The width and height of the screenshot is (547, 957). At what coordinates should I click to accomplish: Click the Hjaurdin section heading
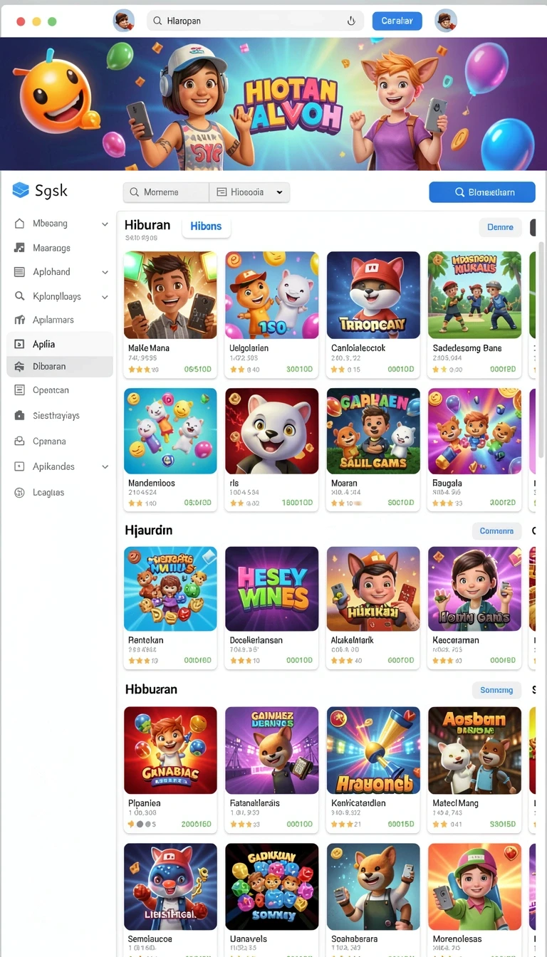149,530
